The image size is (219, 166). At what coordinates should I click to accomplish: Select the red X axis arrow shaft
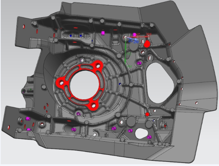[137, 37]
